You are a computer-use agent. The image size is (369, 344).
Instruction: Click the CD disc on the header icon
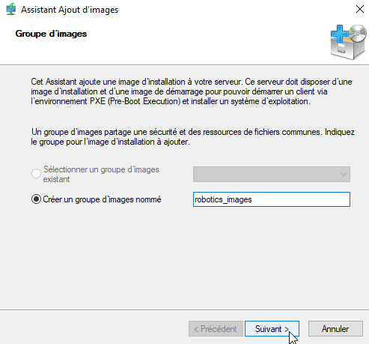point(358,33)
